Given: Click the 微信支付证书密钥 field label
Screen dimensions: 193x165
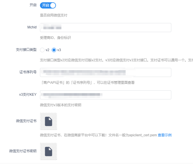Looking at the screenshot, I should pos(23,151).
